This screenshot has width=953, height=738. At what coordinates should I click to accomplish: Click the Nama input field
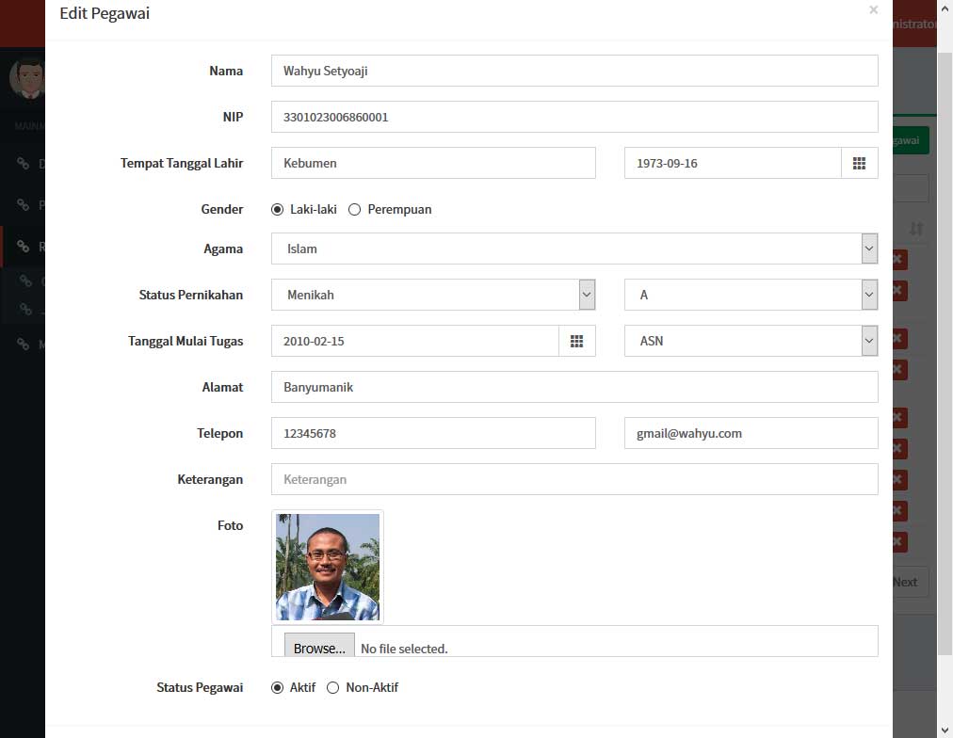click(574, 71)
